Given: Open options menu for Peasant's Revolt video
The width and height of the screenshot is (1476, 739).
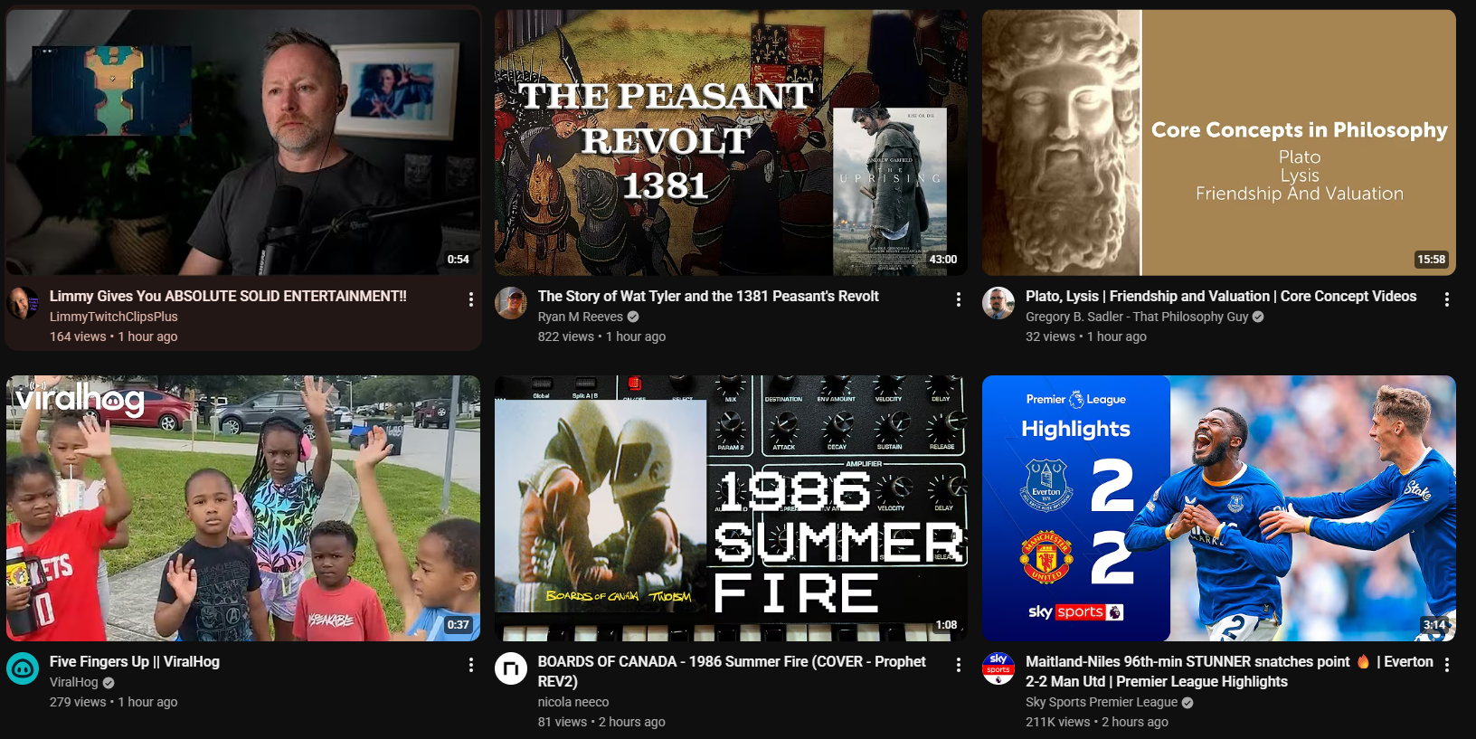Looking at the screenshot, I should [x=959, y=299].
